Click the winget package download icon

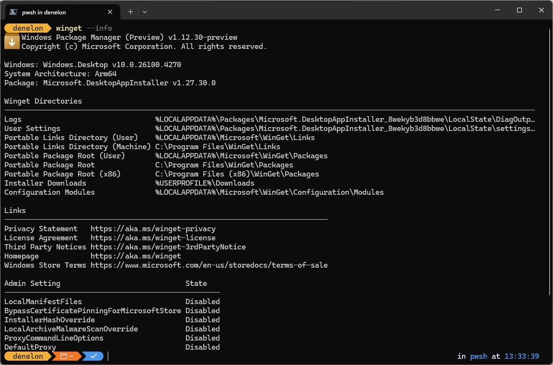tap(12, 42)
